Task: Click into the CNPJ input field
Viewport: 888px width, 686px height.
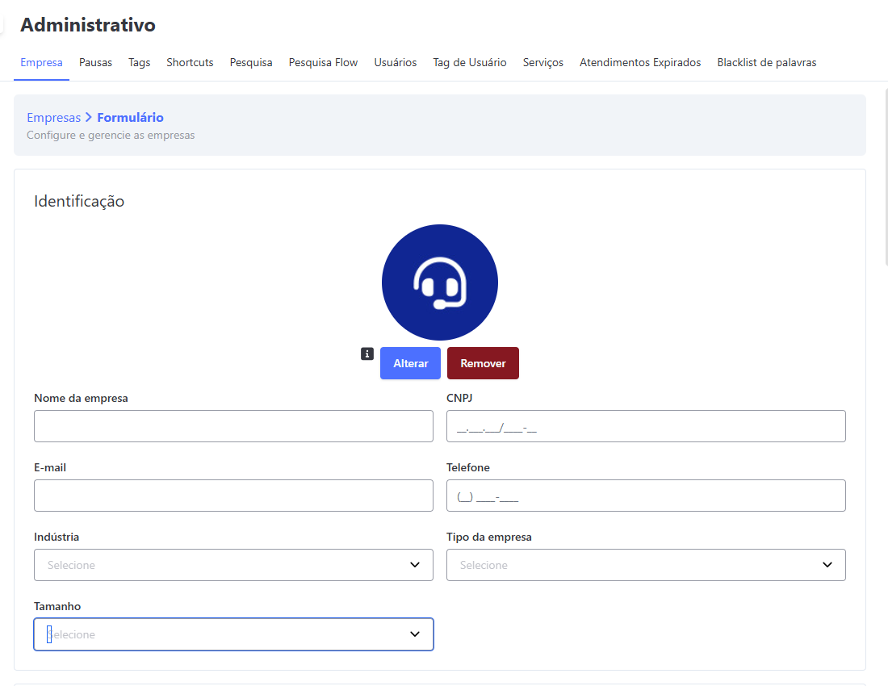Action: [646, 426]
